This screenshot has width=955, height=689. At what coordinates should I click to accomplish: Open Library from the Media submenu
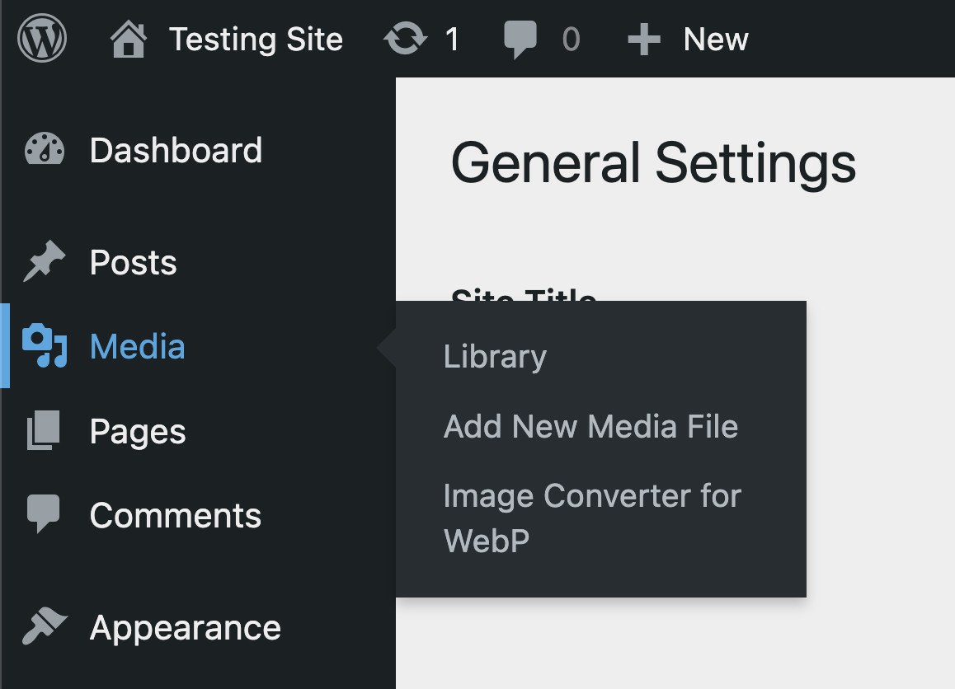click(x=495, y=357)
